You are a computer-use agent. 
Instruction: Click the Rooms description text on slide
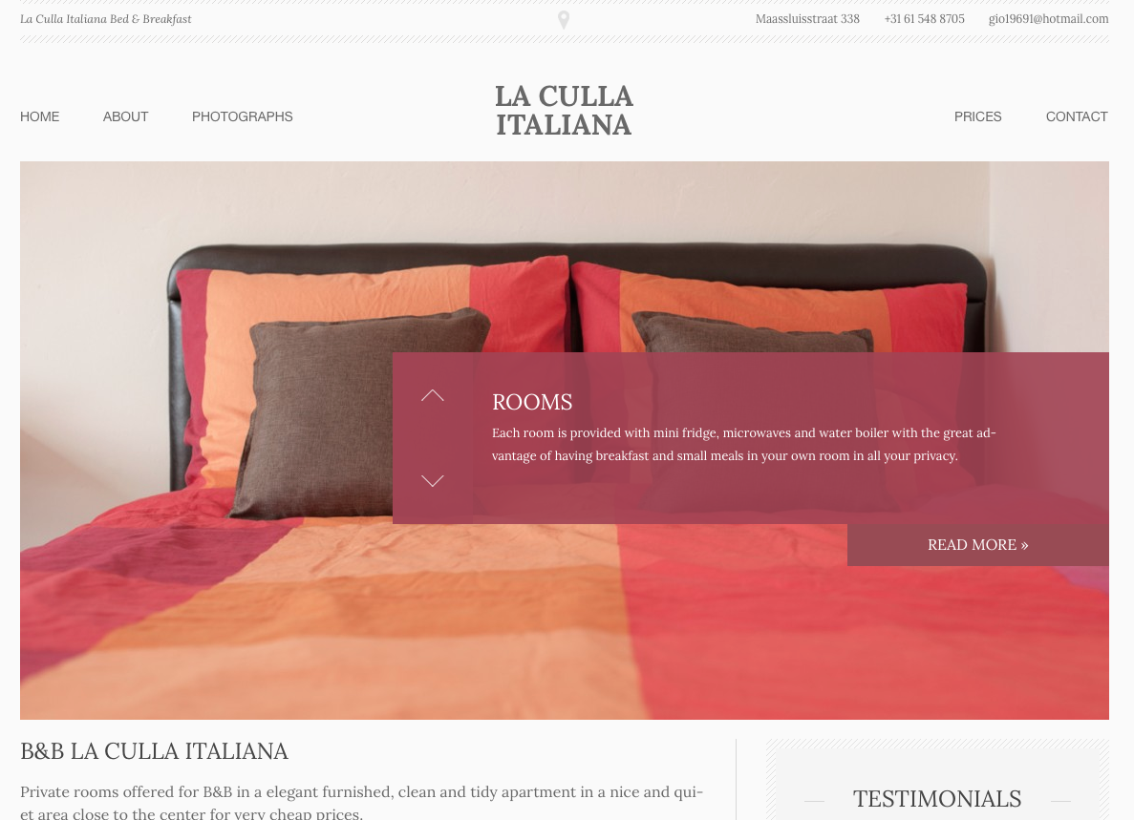tap(744, 444)
